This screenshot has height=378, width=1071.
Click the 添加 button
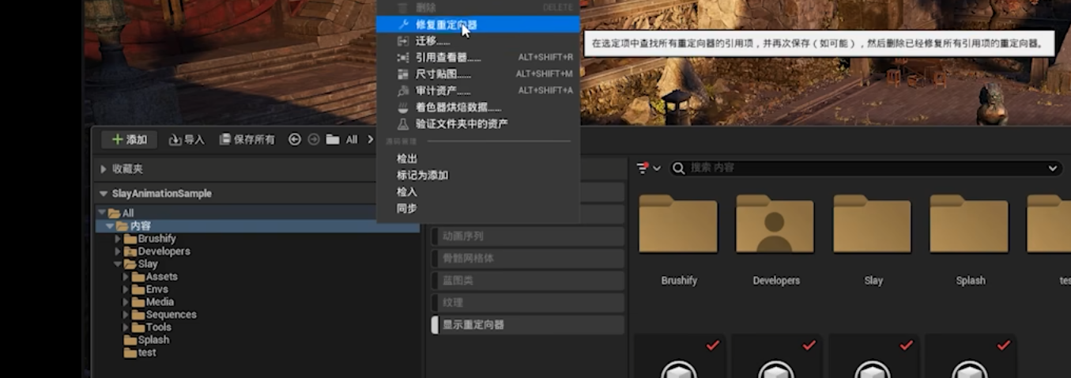(x=129, y=140)
